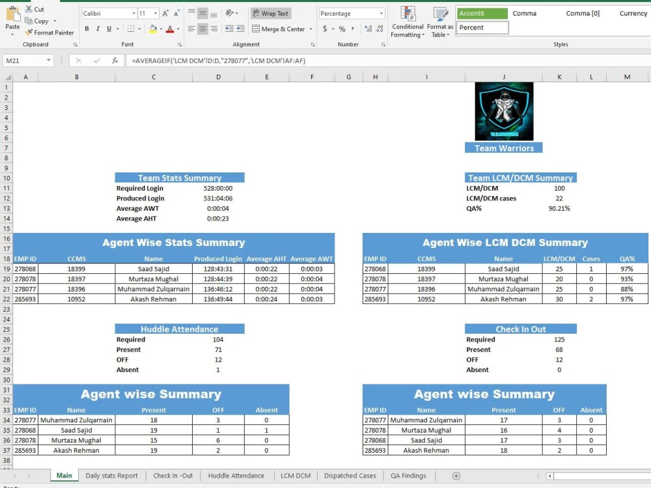Screen dimensions: 651x488
Task: Apply Accent6 cell style
Action: click(482, 13)
